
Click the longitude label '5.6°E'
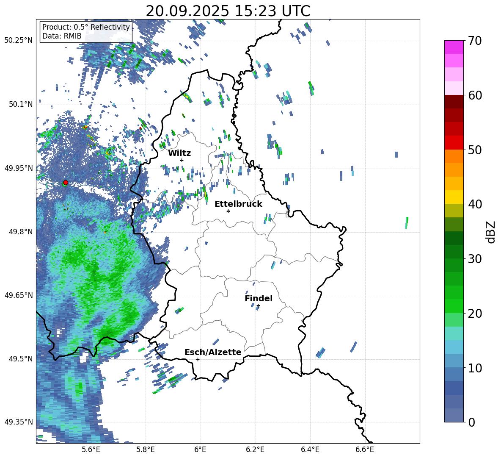91,450
